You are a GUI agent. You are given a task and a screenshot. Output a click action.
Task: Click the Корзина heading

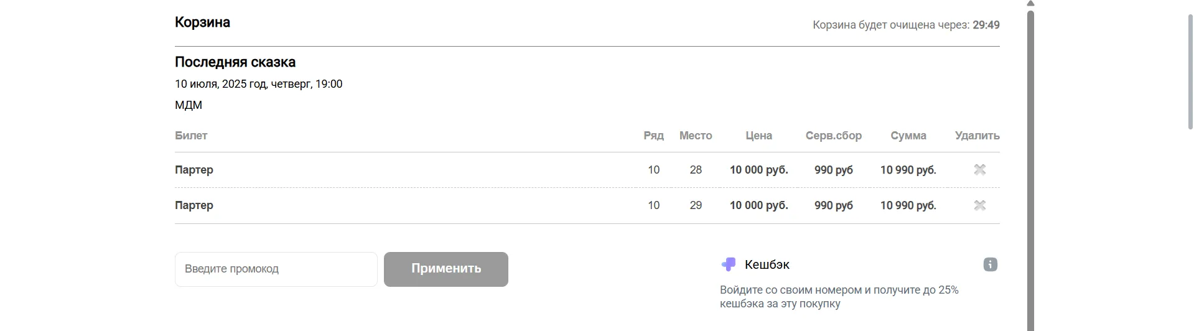[x=202, y=22]
